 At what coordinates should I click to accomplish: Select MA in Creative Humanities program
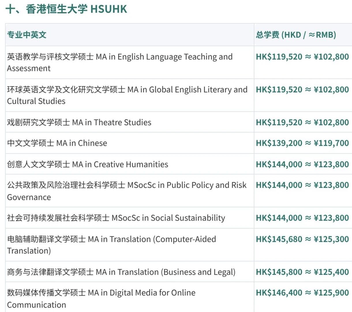click(x=87, y=165)
